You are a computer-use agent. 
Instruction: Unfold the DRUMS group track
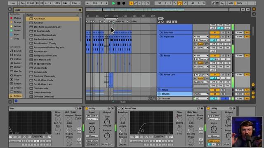(159, 94)
